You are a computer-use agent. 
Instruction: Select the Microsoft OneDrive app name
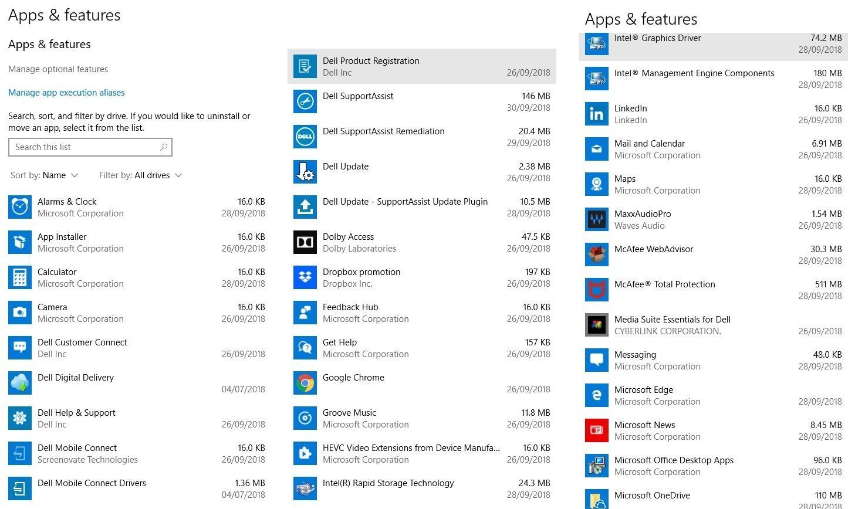tap(652, 496)
